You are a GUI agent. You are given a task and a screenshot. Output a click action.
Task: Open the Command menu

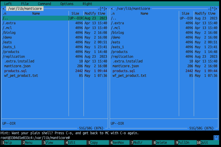click(x=44, y=4)
